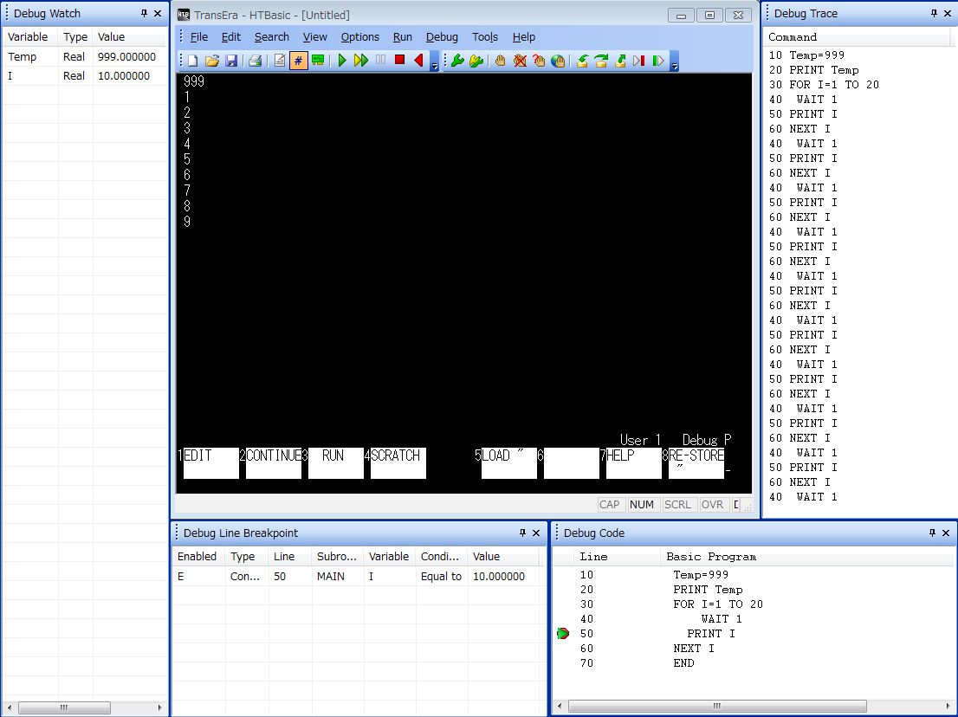Click the NUM indicator in the status bar

(x=642, y=505)
